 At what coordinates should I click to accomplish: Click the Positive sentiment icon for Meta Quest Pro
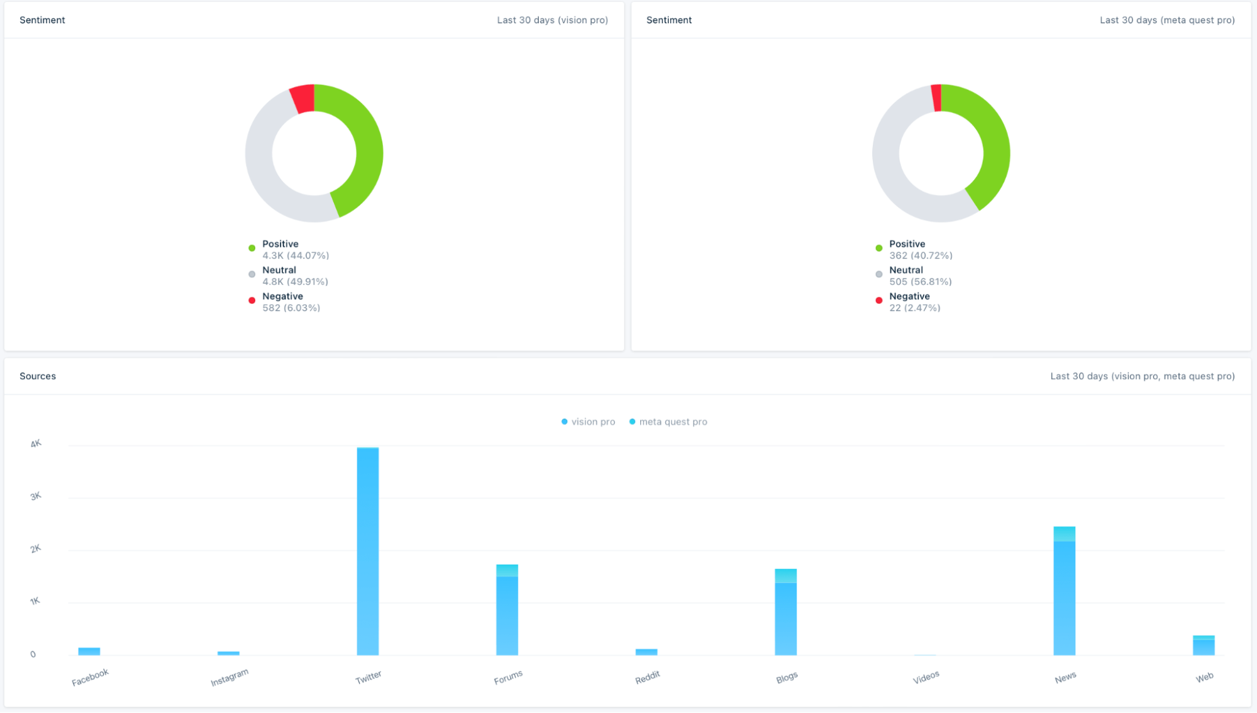click(880, 245)
